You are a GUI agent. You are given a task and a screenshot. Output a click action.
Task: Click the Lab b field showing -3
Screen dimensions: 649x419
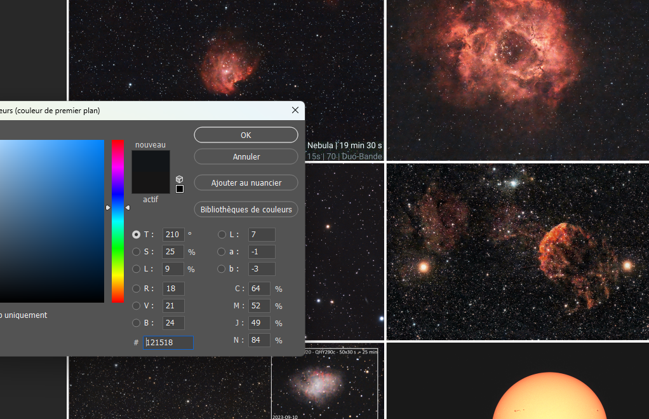click(x=262, y=269)
